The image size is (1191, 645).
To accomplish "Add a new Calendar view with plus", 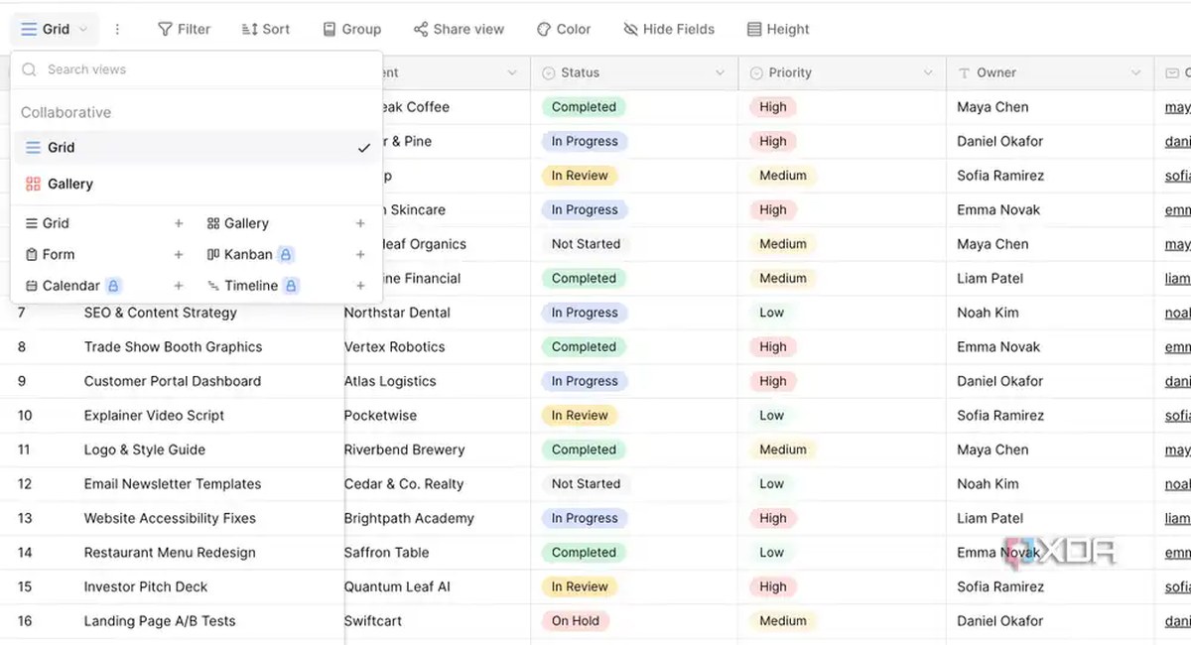I will click(x=179, y=286).
